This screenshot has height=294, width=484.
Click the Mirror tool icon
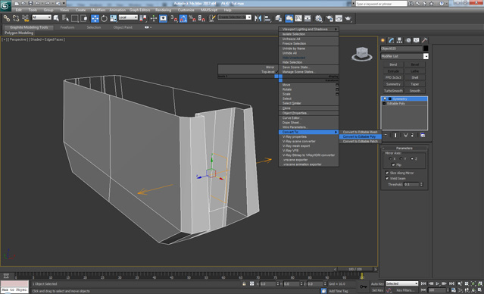(x=258, y=18)
